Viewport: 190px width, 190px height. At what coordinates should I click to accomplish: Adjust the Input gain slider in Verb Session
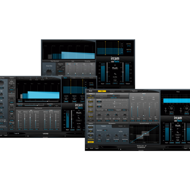[x=107, y=72]
